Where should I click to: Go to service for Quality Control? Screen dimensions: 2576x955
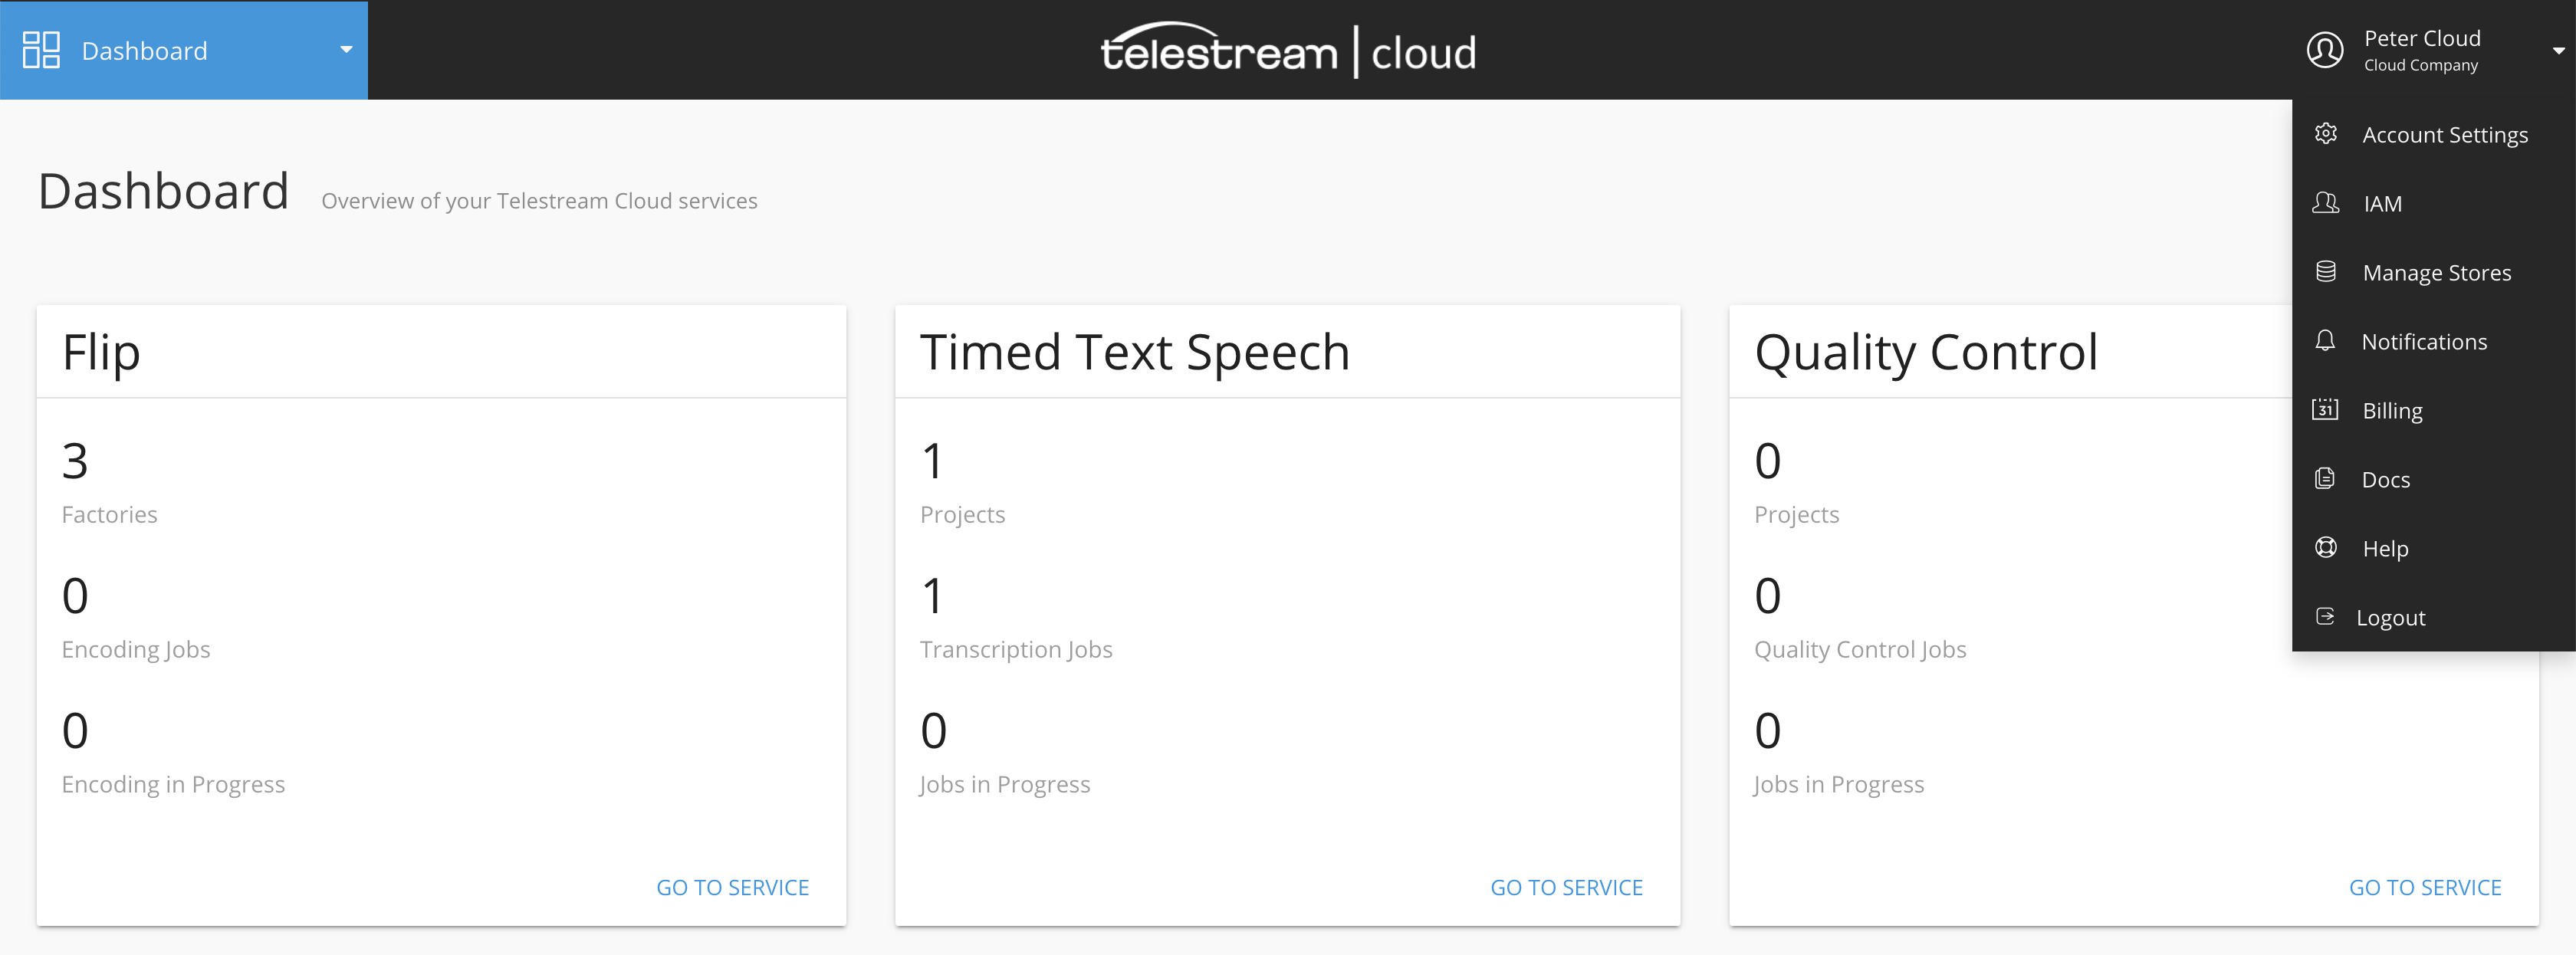(2425, 887)
